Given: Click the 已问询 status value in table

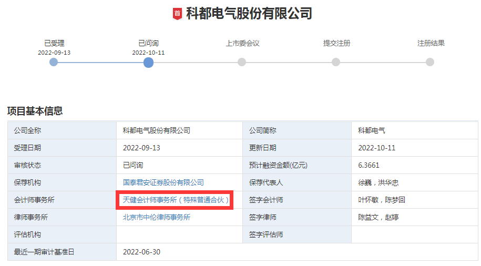Looking at the screenshot, I should coord(133,165).
